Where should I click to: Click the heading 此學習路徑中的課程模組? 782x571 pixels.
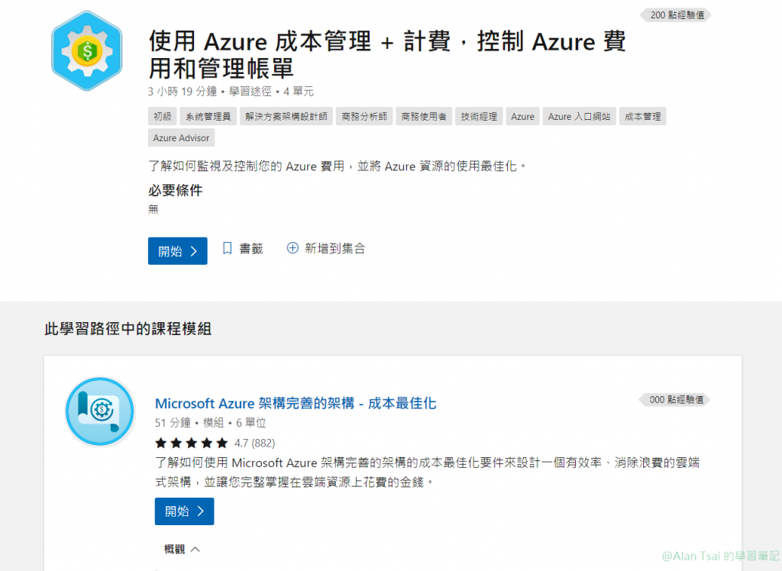point(128,329)
